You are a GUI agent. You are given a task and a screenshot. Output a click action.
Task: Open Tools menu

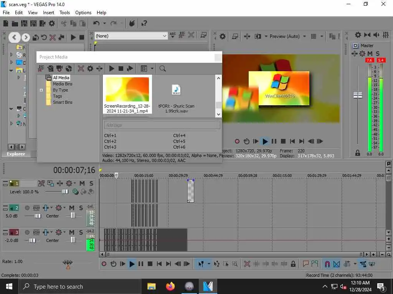64,13
